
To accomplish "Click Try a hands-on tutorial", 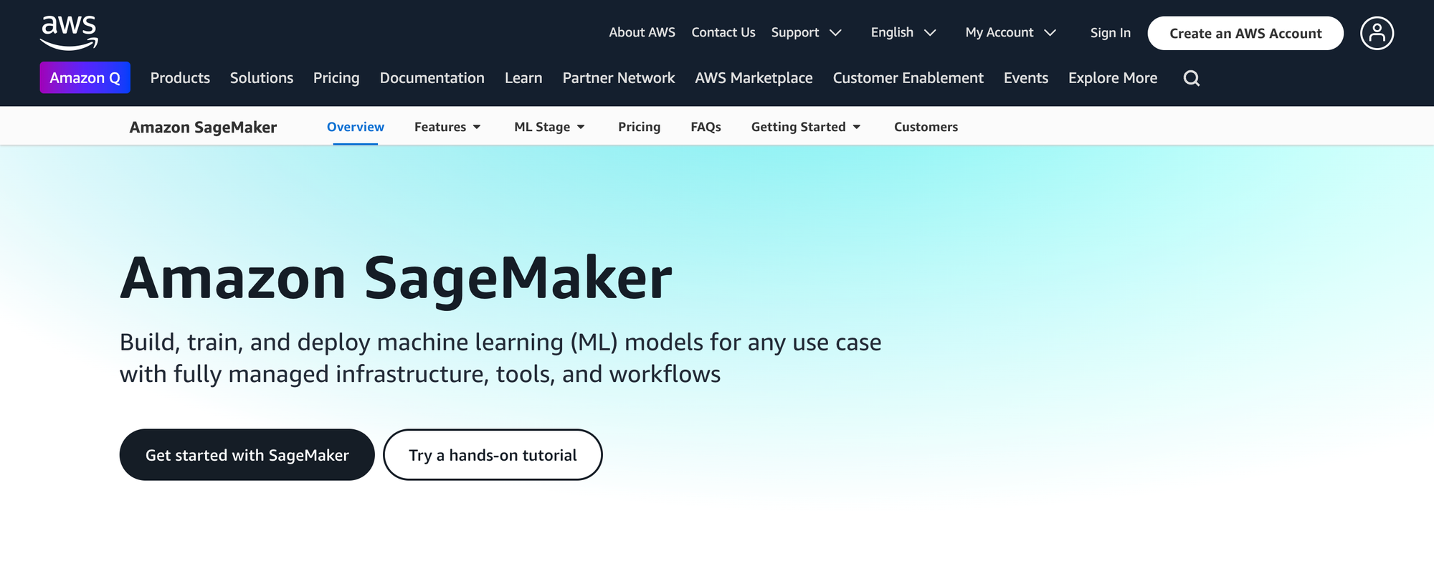I will point(493,455).
